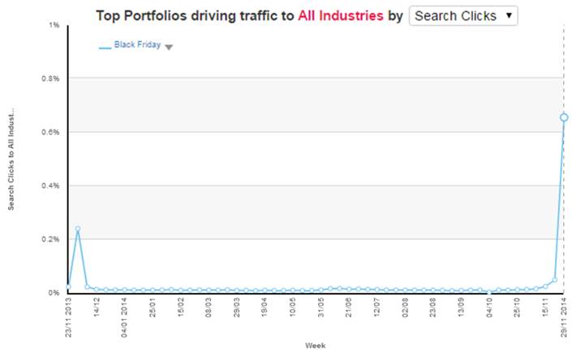Click the 25/10 week axis label
Viewport: 585px width, 357px height.
[517, 308]
